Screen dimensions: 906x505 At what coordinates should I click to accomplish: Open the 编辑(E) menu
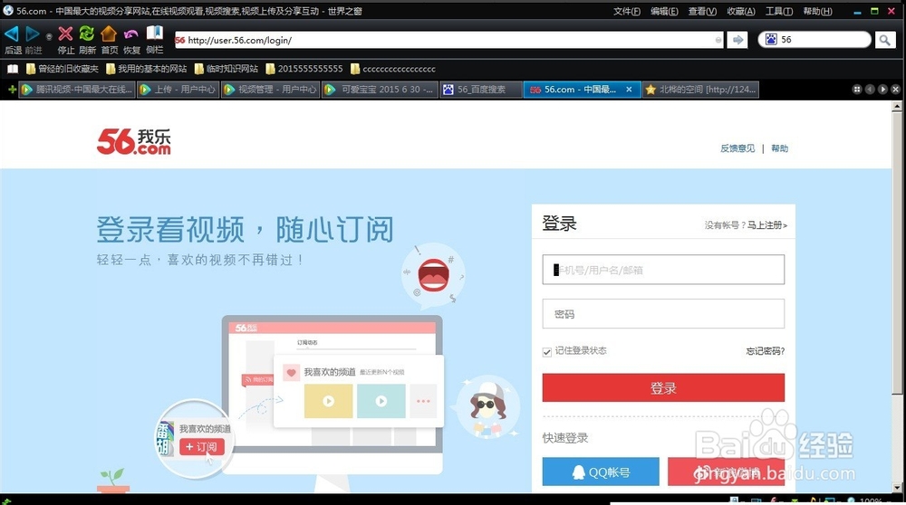click(664, 11)
